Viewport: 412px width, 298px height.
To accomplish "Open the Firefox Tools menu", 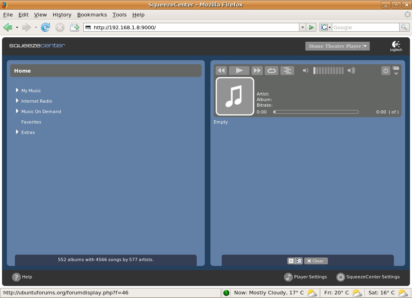I will (119, 14).
